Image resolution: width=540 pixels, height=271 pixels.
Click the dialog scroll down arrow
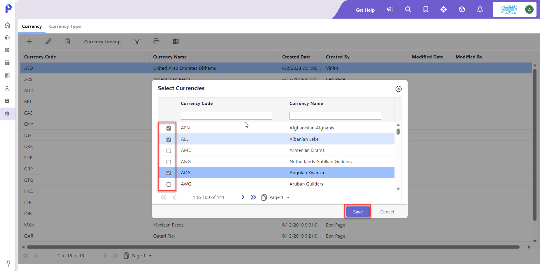tap(398, 189)
